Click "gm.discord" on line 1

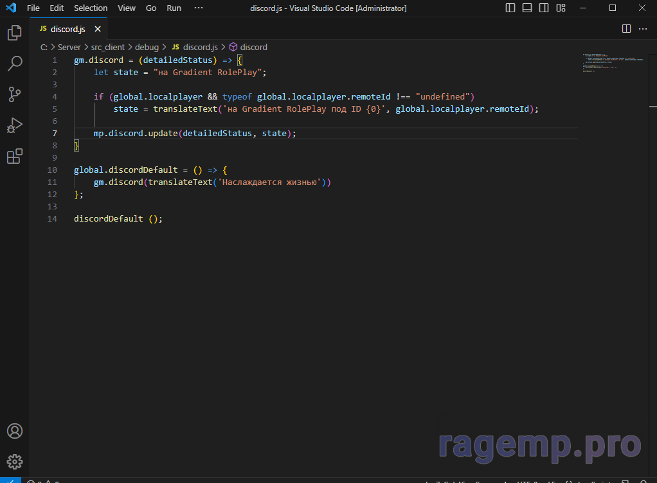[x=98, y=60]
